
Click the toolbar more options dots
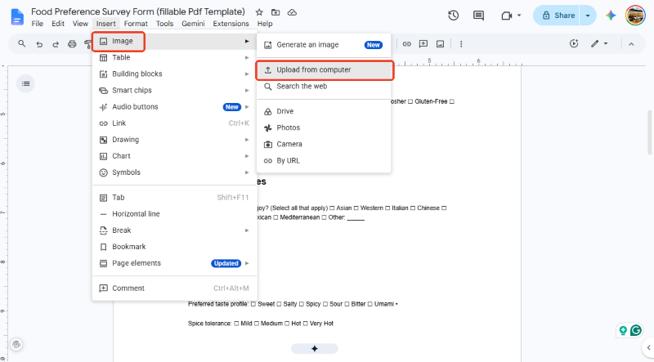point(461,44)
